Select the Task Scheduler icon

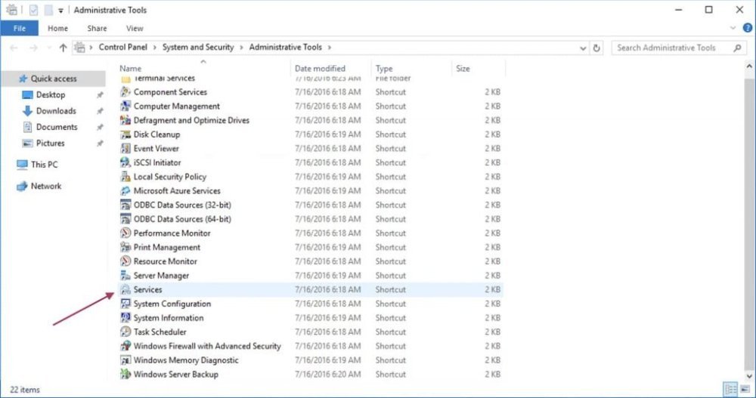click(125, 332)
